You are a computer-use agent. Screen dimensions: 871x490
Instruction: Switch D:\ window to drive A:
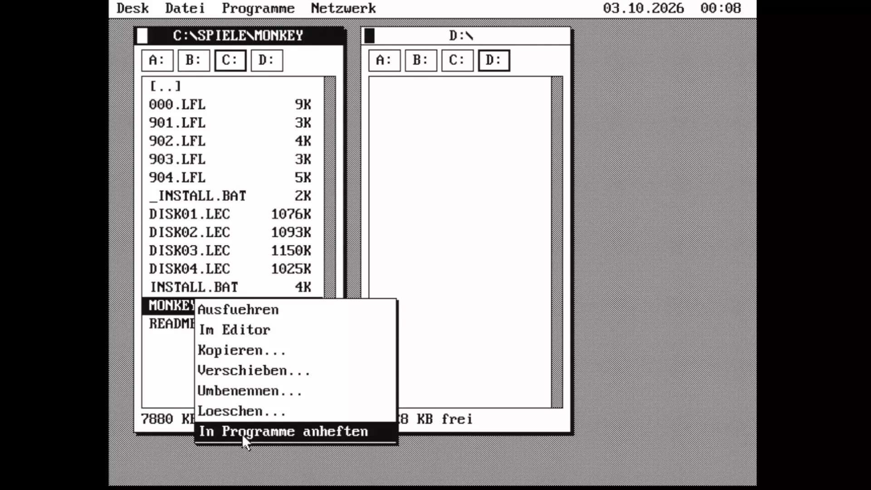point(384,60)
